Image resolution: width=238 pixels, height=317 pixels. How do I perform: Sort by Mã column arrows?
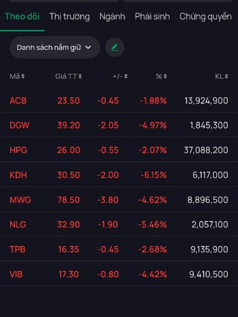click(23, 76)
